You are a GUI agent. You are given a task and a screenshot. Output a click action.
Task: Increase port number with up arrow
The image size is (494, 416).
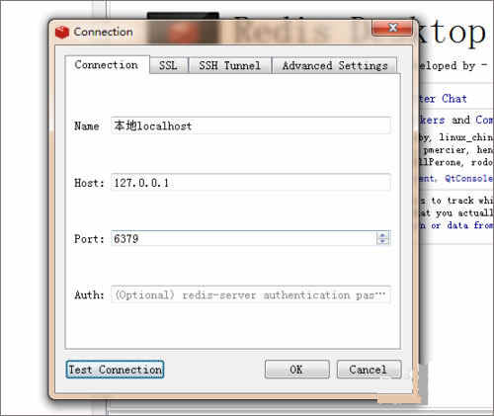[382, 235]
